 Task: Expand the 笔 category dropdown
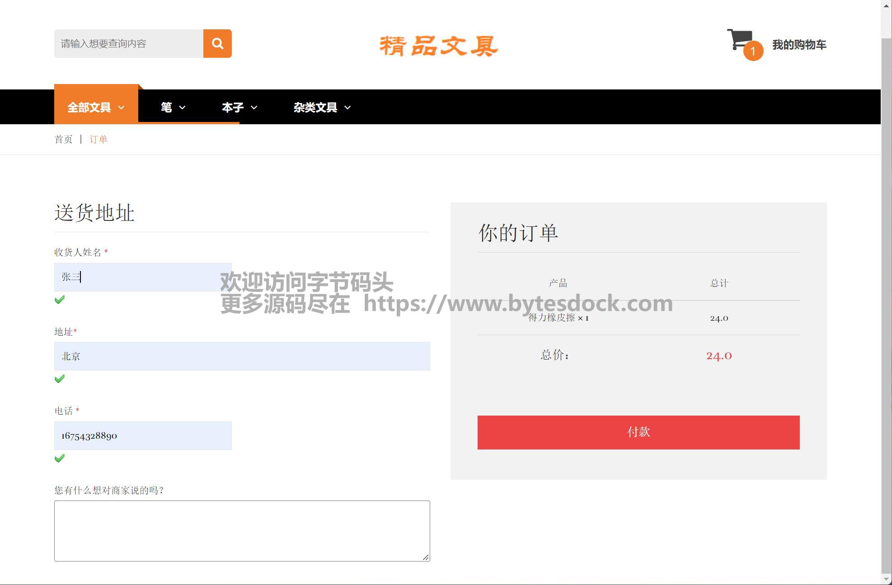173,108
